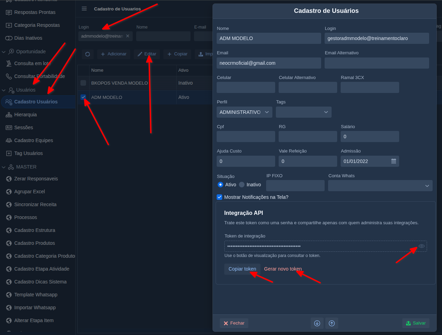
Task: Collapse the MASTER sidebar group
Action: click(x=4, y=167)
